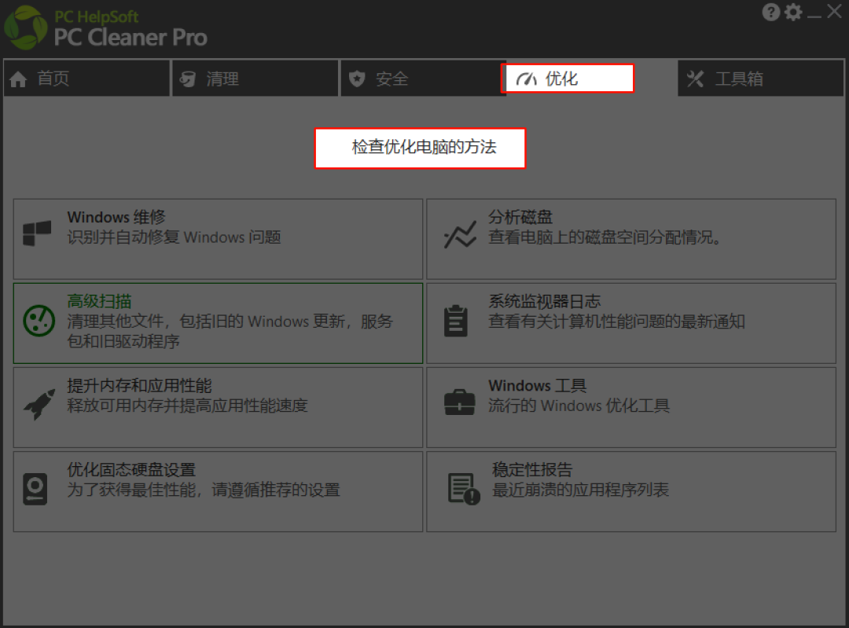Click description 识别并自动修复 Windows 问题
Viewport: 849px width, 628px height.
[x=174, y=237]
